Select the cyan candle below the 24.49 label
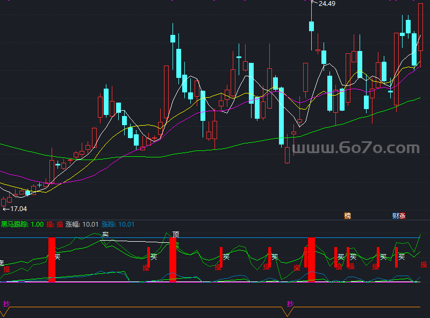This screenshot has width=430, height=318. pos(311,26)
